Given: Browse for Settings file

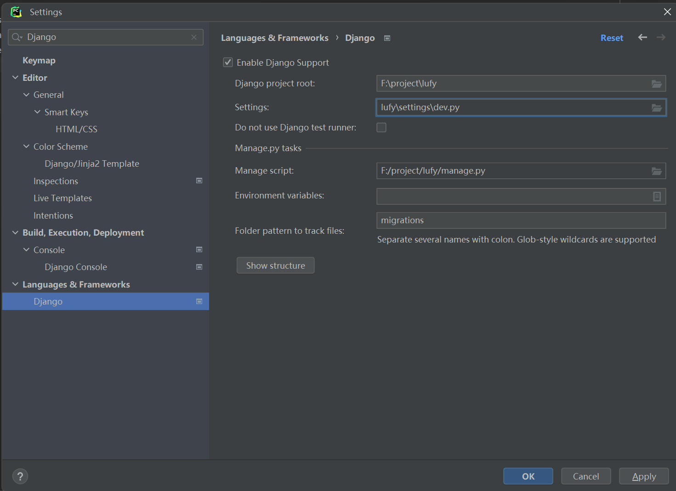Looking at the screenshot, I should 657,107.
